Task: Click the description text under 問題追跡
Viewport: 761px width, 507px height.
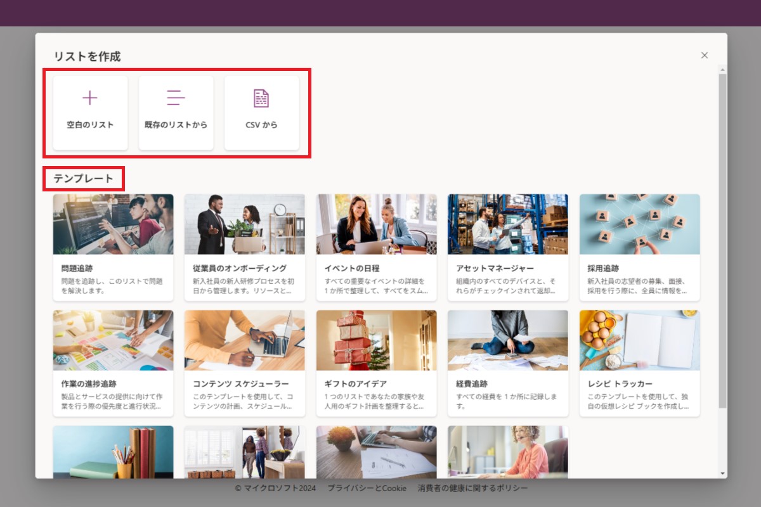Action: [x=112, y=286]
